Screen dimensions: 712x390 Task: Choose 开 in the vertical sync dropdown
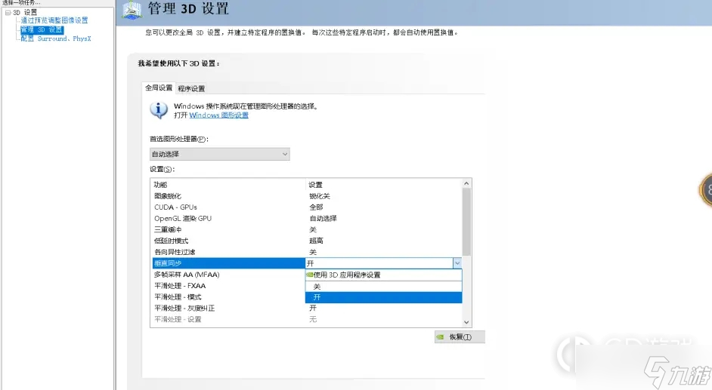click(384, 297)
